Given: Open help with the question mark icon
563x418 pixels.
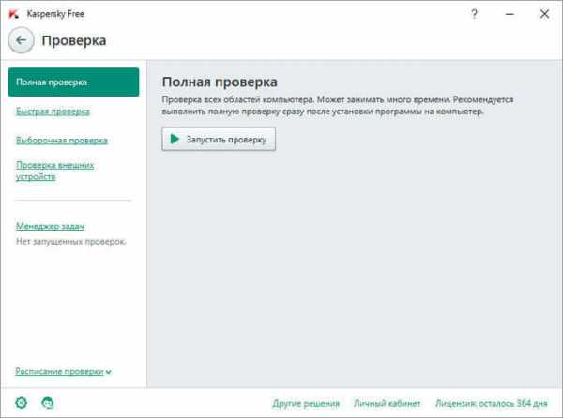Looking at the screenshot, I should [x=474, y=14].
